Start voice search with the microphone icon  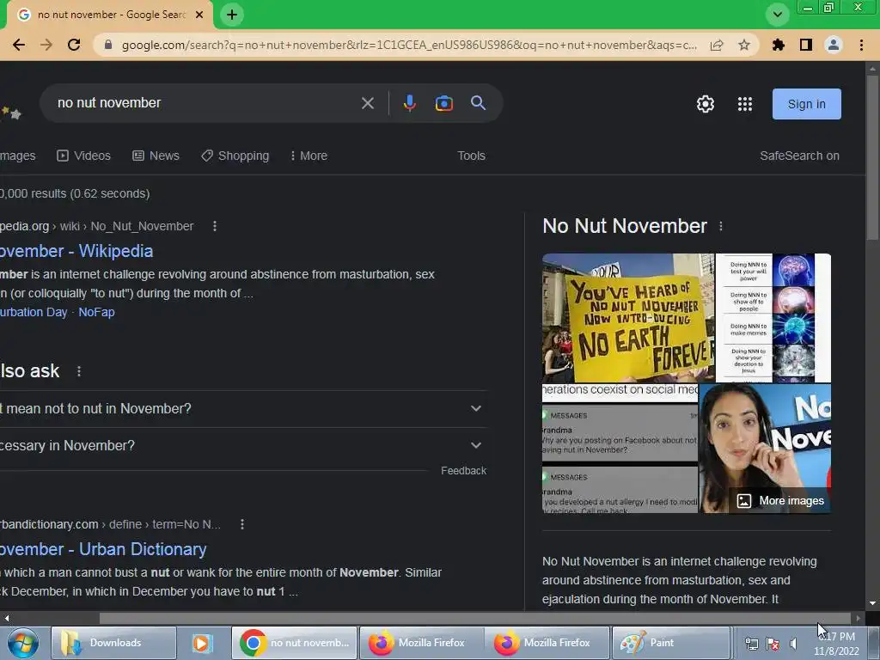click(x=410, y=103)
